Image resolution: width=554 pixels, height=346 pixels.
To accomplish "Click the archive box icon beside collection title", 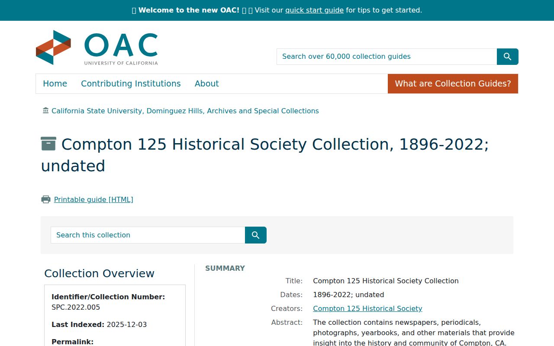I will (x=48, y=144).
